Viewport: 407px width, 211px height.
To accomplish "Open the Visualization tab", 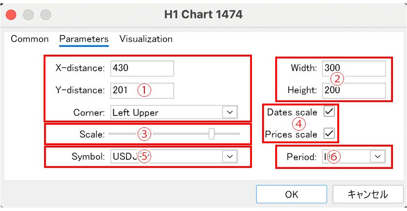I will [146, 39].
